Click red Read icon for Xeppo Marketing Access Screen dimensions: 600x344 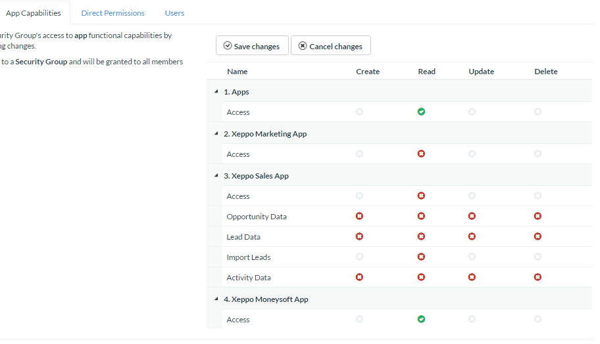421,154
